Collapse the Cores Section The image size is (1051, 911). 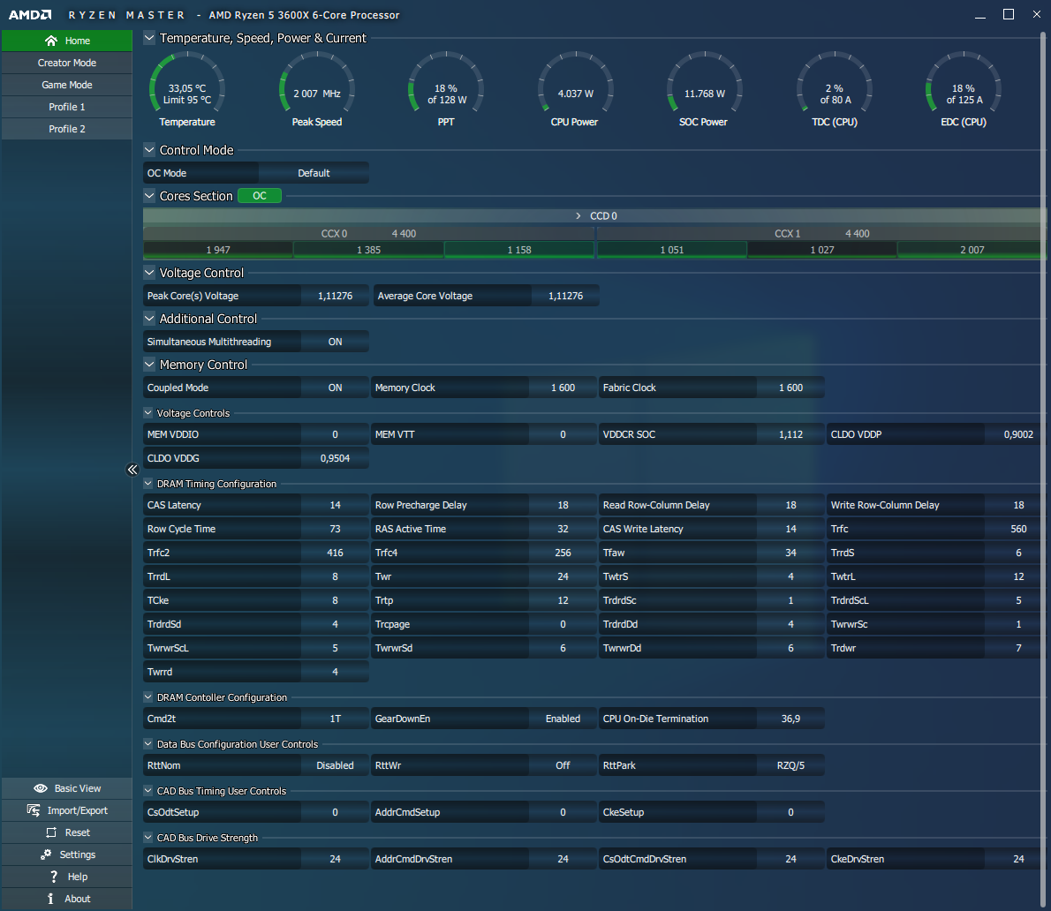point(149,196)
